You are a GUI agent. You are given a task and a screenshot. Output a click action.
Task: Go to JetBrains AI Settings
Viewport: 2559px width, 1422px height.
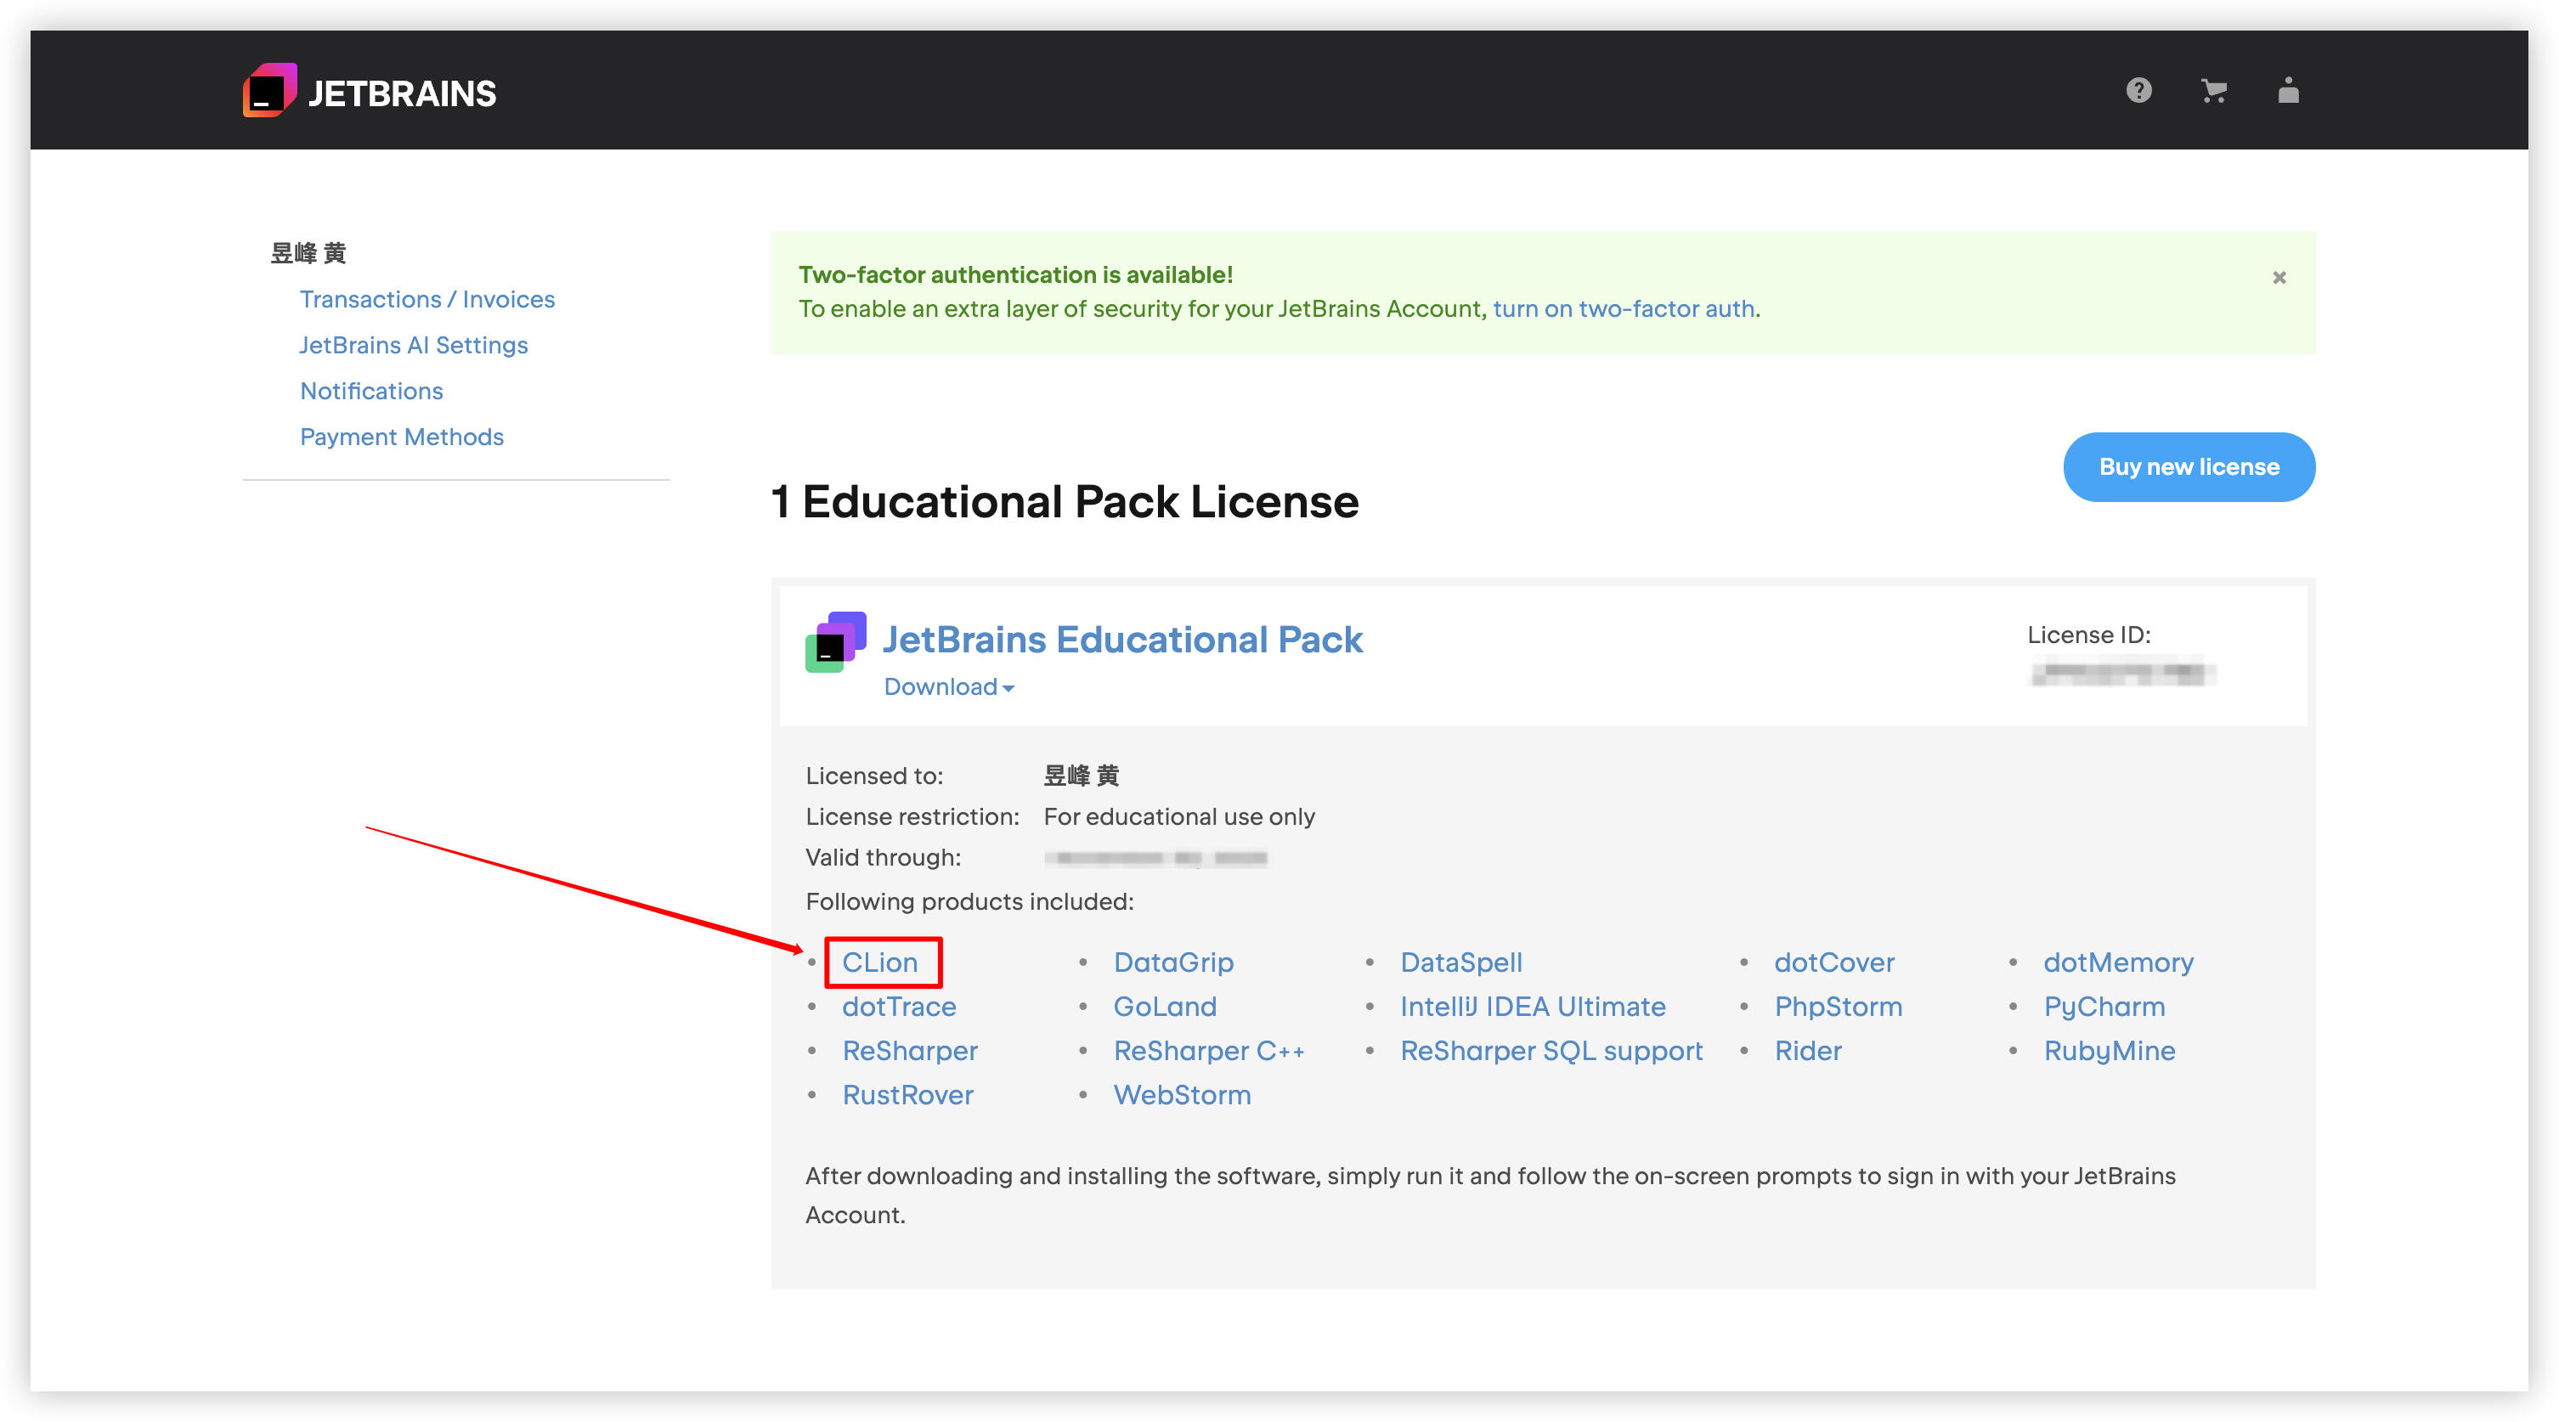(413, 345)
